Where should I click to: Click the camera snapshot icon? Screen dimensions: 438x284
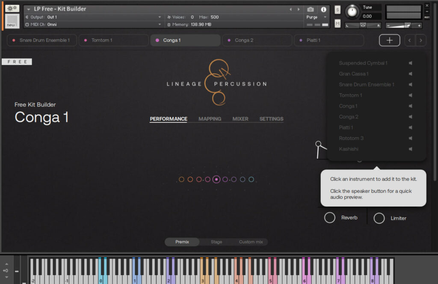(311, 9)
